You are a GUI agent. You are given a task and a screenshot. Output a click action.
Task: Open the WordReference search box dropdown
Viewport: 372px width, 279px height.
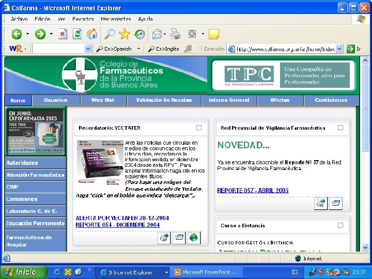click(x=88, y=49)
